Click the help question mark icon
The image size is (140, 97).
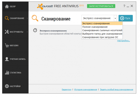[x=124, y=6]
